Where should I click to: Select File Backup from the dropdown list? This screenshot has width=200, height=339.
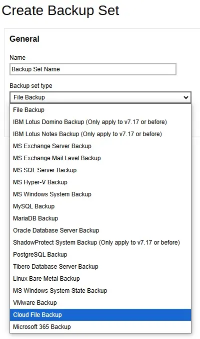tap(100, 110)
